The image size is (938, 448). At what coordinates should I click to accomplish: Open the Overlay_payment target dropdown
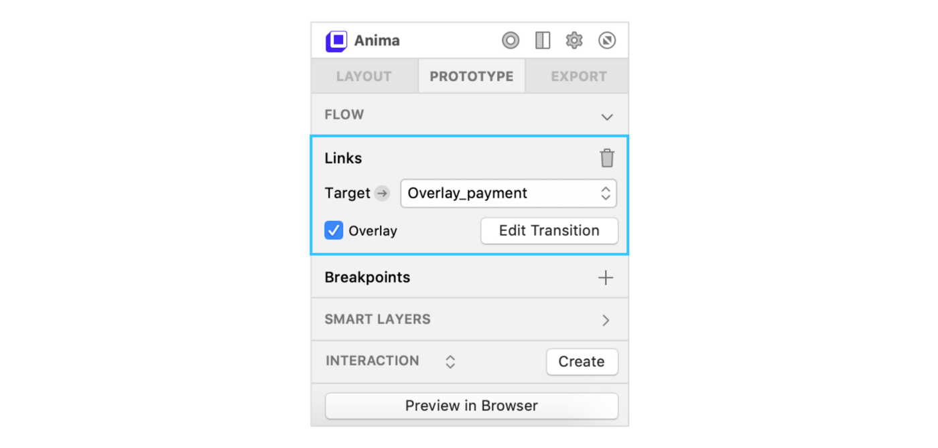point(509,194)
